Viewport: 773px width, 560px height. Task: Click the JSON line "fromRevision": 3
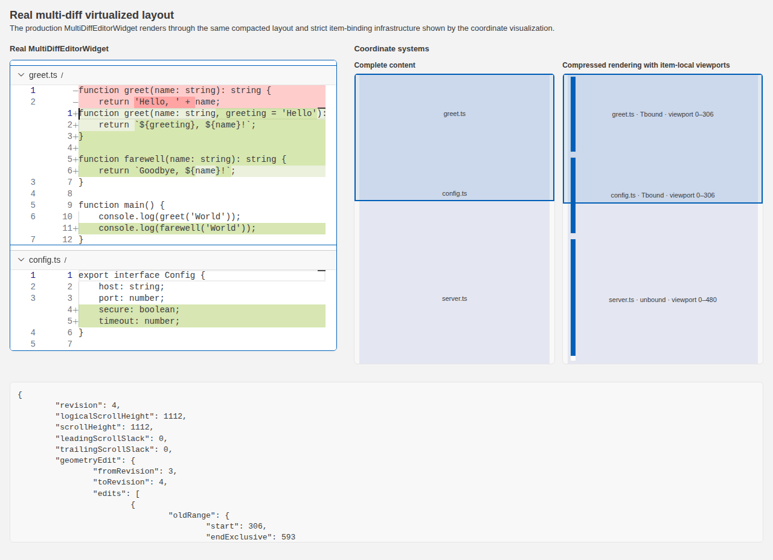(x=135, y=471)
